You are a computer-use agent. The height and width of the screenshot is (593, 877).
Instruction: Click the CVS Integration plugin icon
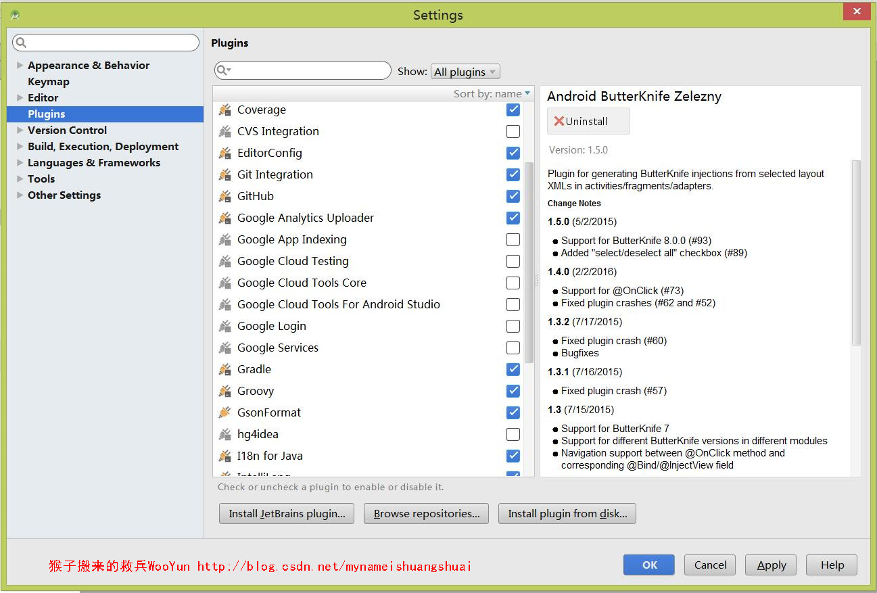tap(225, 131)
